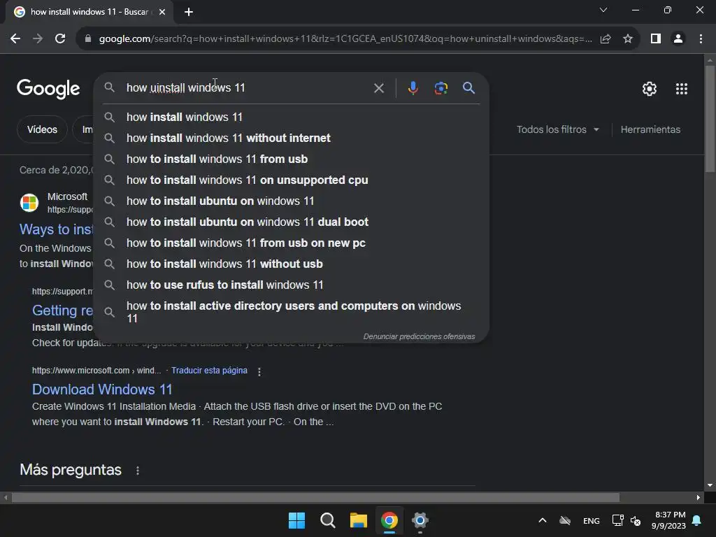The image size is (716, 537).
Task: Open Chrome side panel icon
Action: tap(656, 39)
